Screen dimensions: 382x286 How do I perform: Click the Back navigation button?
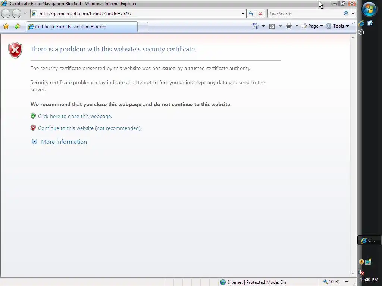(6, 14)
